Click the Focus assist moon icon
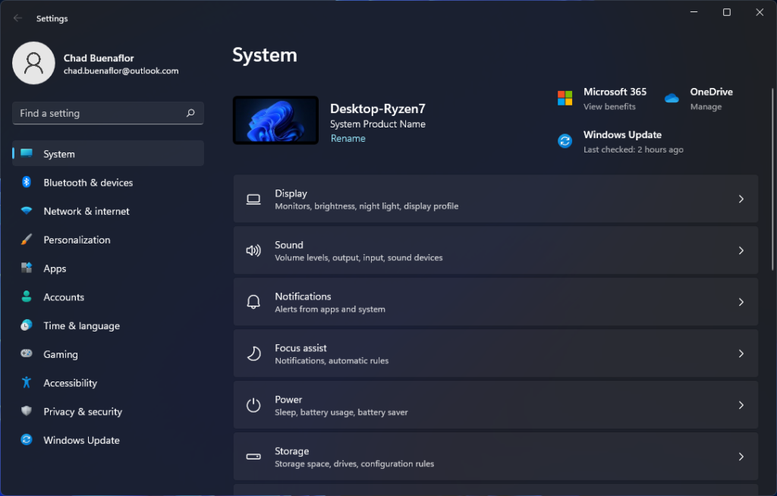Image resolution: width=777 pixels, height=496 pixels. pyautogui.click(x=253, y=353)
